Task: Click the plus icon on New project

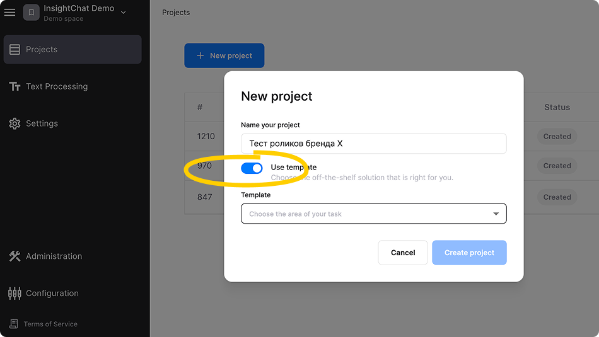Action: [200, 55]
